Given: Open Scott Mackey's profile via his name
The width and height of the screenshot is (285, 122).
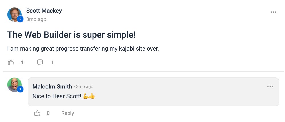Looking at the screenshot, I should pyautogui.click(x=44, y=11).
